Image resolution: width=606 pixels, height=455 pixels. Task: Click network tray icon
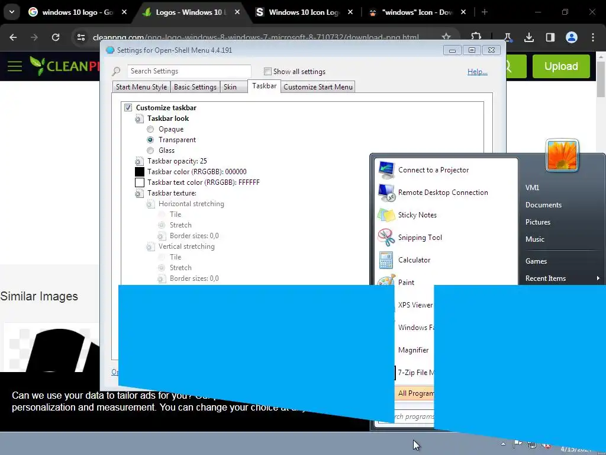pyautogui.click(x=532, y=444)
